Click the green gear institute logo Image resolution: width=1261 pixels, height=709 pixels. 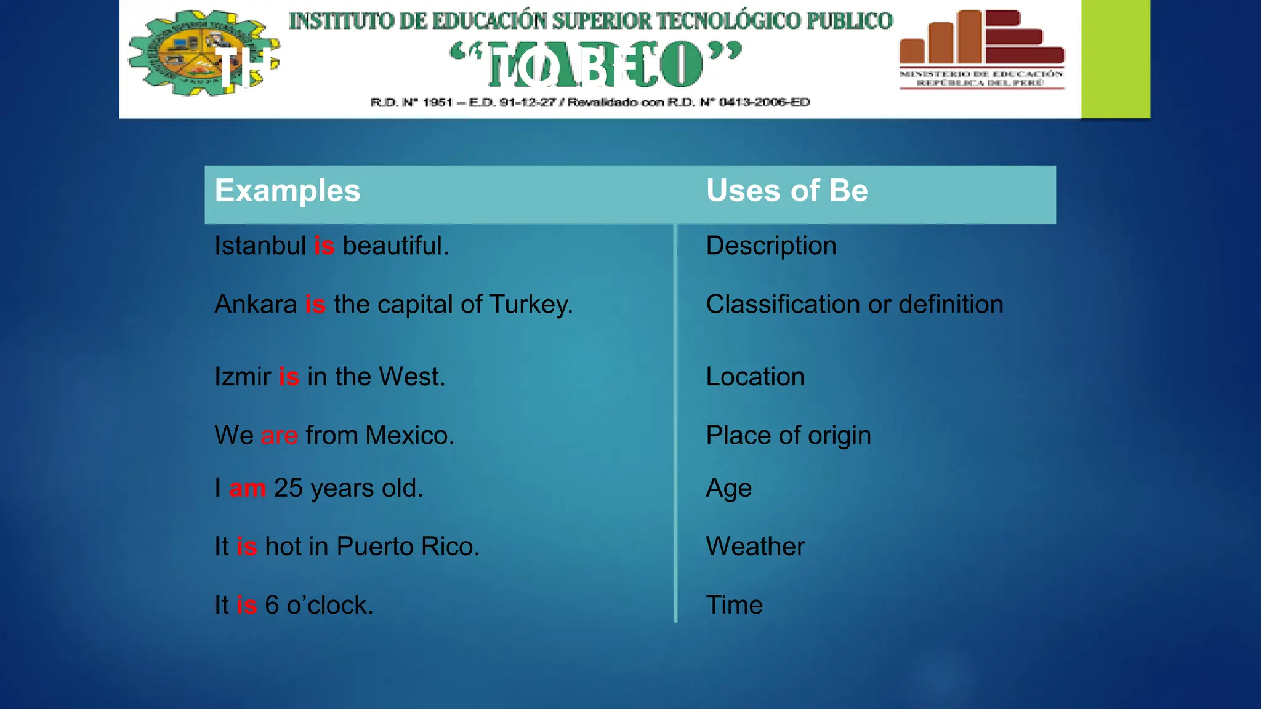(x=204, y=53)
